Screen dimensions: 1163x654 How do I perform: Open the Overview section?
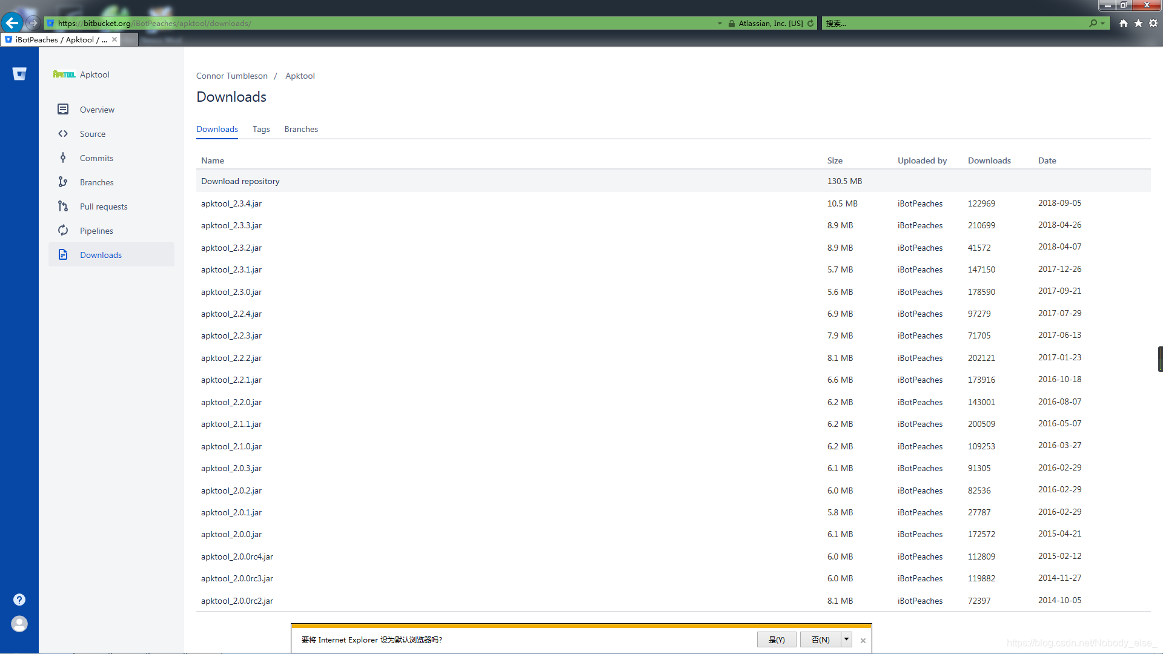(96, 110)
